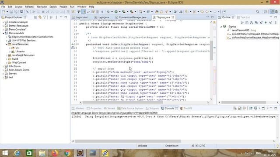This screenshot has height=157, width=280.
Task: Click the Save All toolbar icon
Action: [16, 12]
